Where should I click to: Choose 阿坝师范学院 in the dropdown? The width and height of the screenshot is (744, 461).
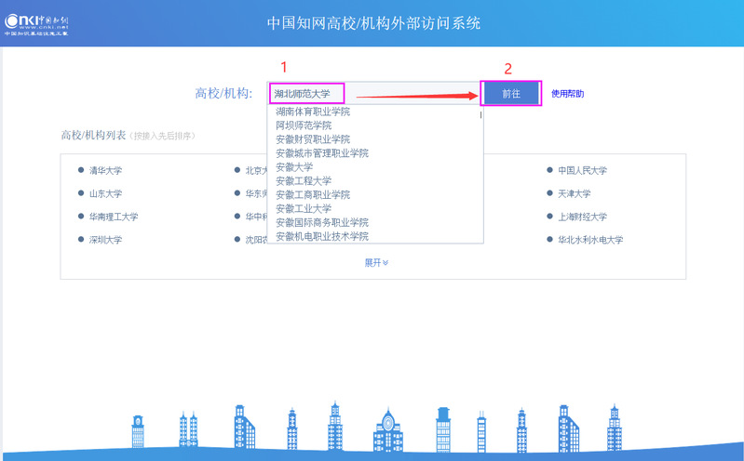pyautogui.click(x=304, y=125)
